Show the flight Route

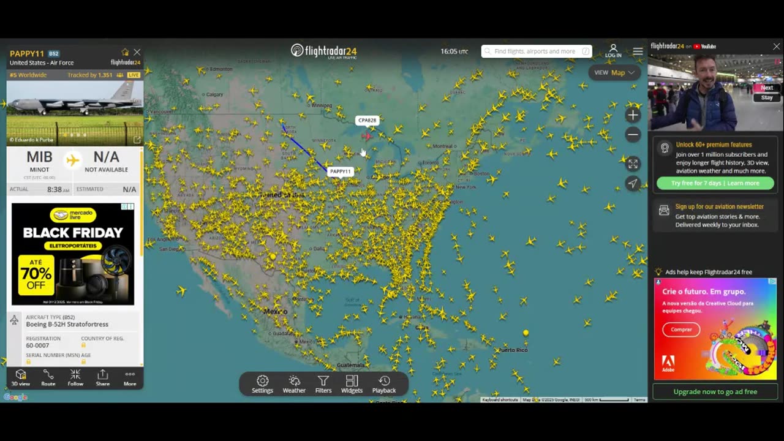(x=48, y=377)
